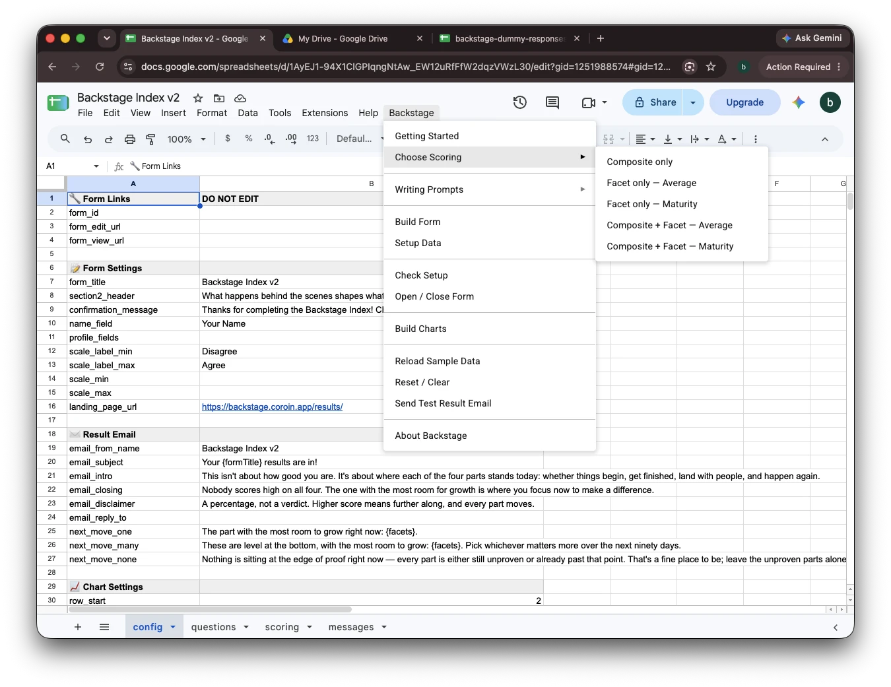Click the move to folder icon
891x687 pixels.
[x=219, y=98]
